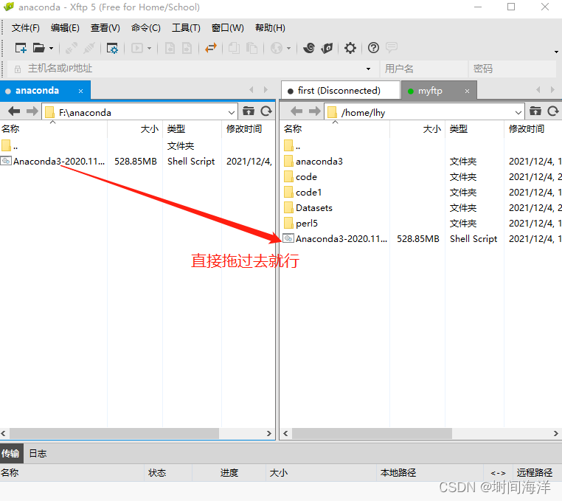Image resolution: width=562 pixels, height=501 pixels.
Task: Click the Open Session folder icon
Action: click(38, 48)
